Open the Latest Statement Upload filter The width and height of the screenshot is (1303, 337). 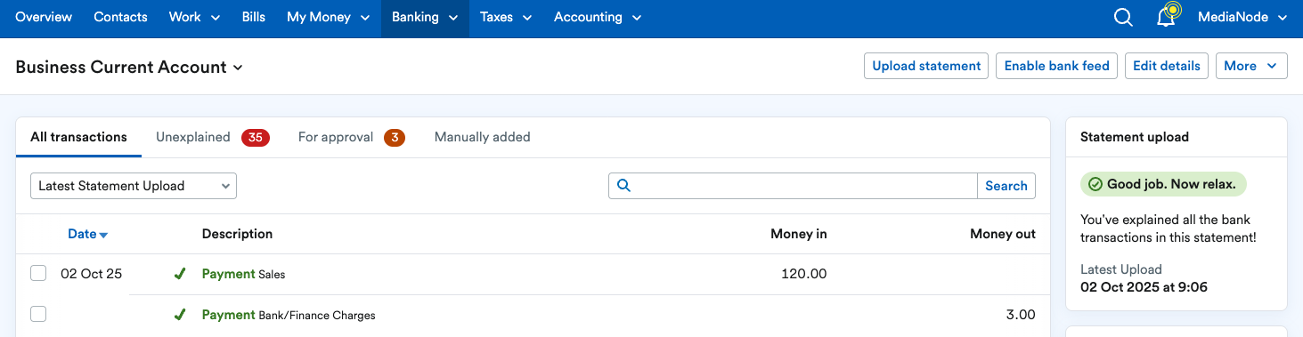click(x=134, y=186)
